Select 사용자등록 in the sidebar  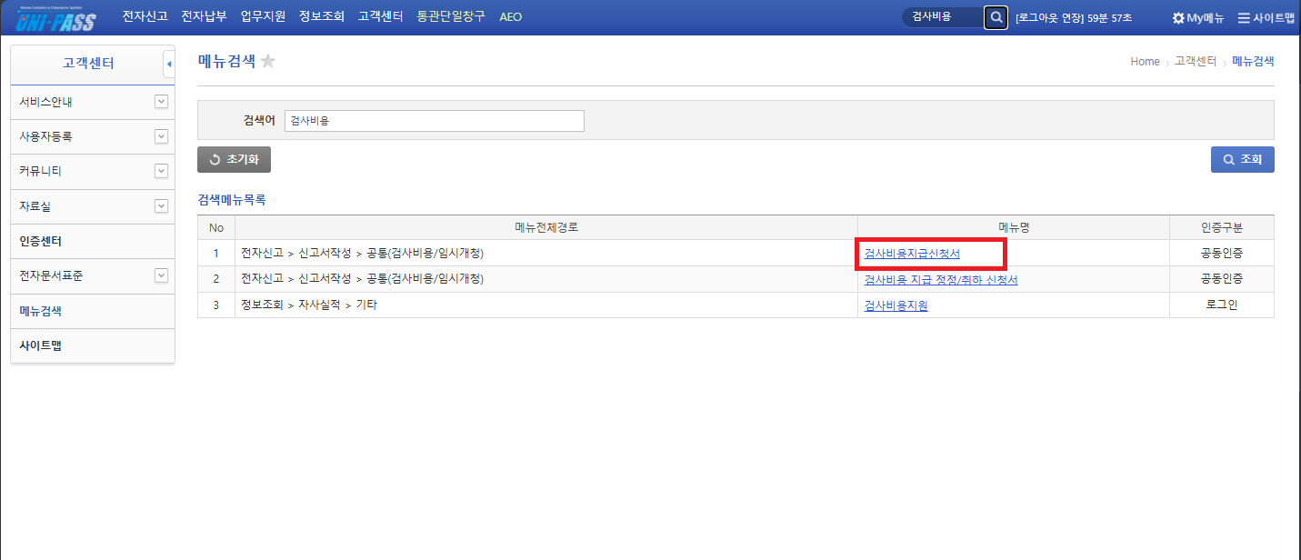tap(46, 136)
